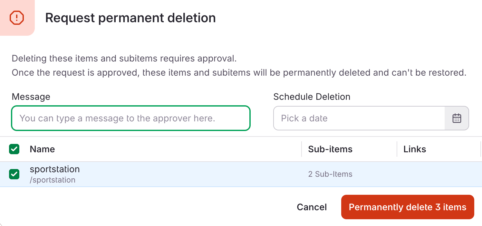Click the divider between Name and Sub-items

[302, 149]
